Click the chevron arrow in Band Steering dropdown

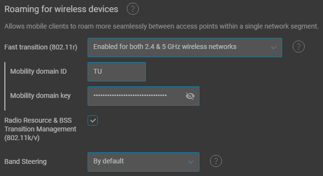click(191, 162)
